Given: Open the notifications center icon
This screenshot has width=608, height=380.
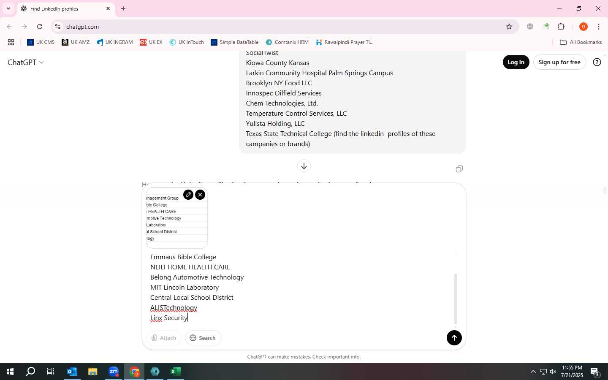Looking at the screenshot, I should coord(595,372).
